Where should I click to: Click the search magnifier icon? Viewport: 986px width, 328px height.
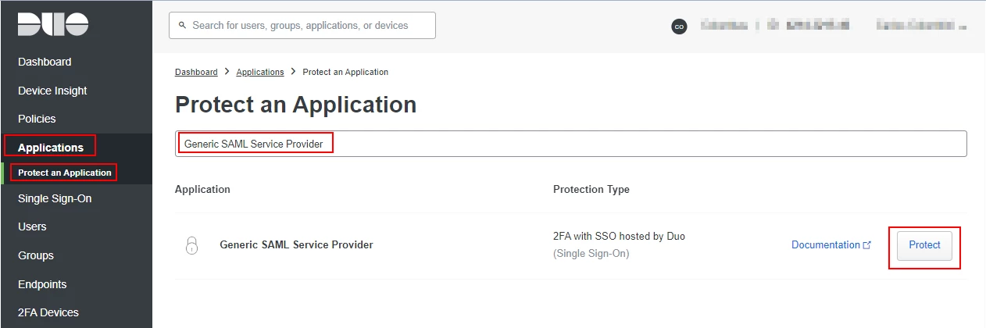point(183,26)
